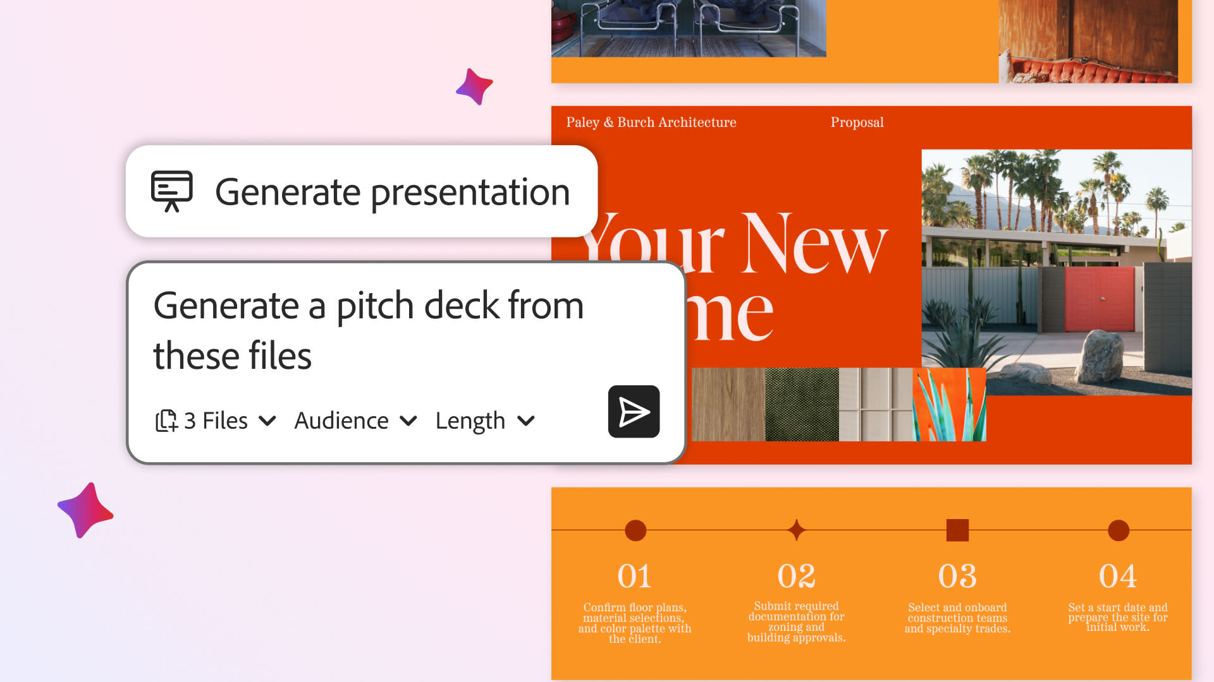Click the circle marker above step 04
The width and height of the screenshot is (1214, 682).
[x=1119, y=530]
